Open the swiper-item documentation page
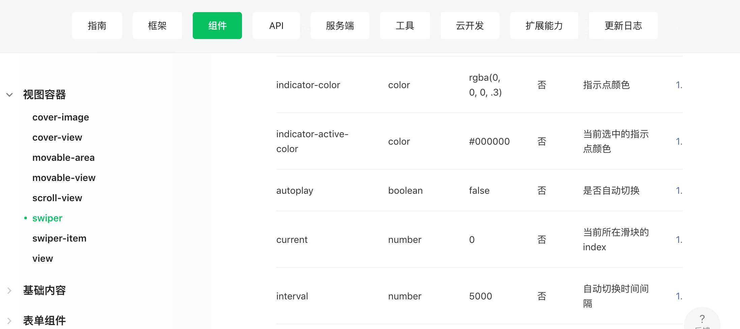The height and width of the screenshot is (329, 740). (59, 238)
